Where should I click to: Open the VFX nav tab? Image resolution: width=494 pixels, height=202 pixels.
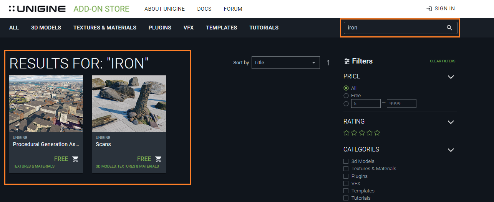(x=189, y=28)
